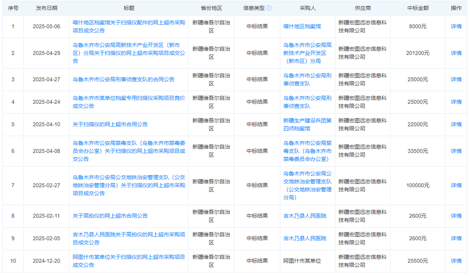Select the 2025-04-29 date cell
This screenshot has width=470, height=276.
[46, 53]
